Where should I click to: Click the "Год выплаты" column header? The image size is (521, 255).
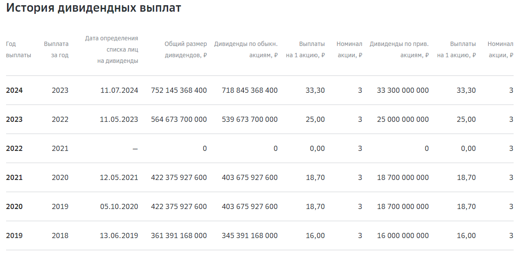tap(18, 49)
